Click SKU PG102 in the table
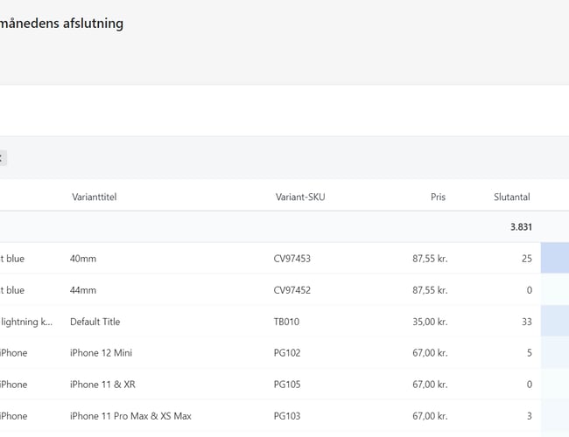 point(287,353)
